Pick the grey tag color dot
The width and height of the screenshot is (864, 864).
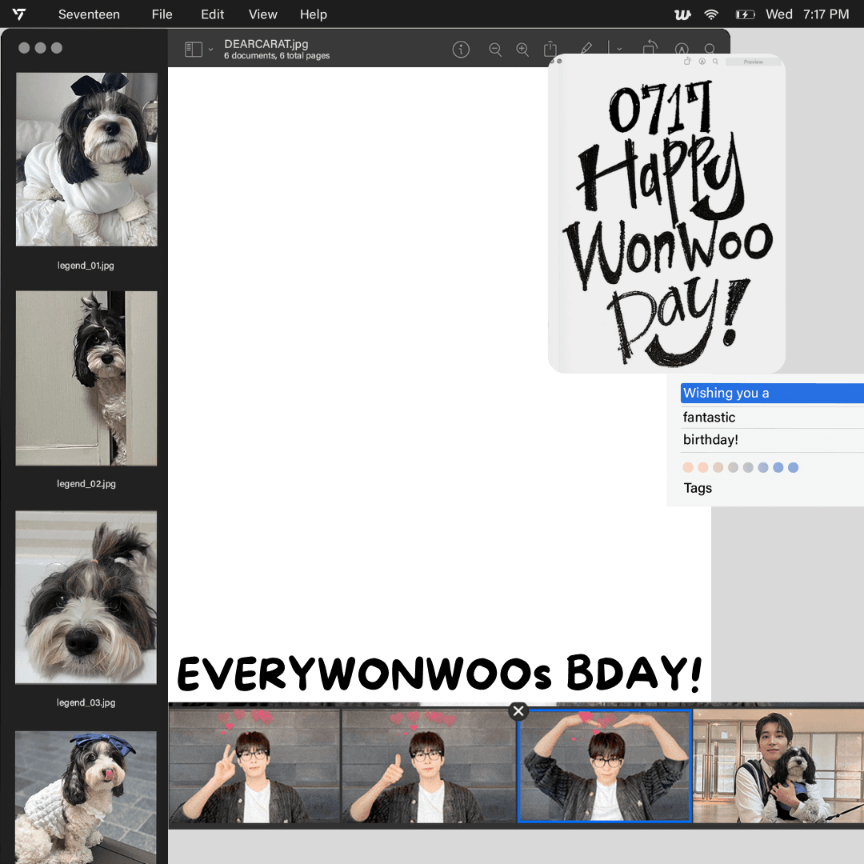point(733,467)
